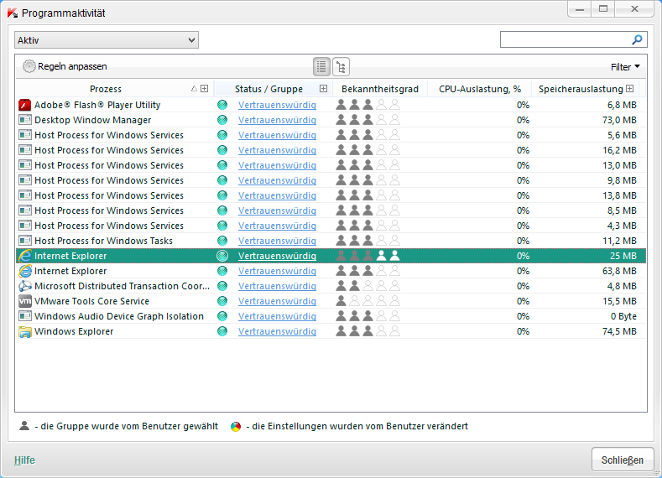Click Microsoft Distributed Transaction Coordinator icon
Viewport: 662px width, 478px height.
(x=25, y=286)
